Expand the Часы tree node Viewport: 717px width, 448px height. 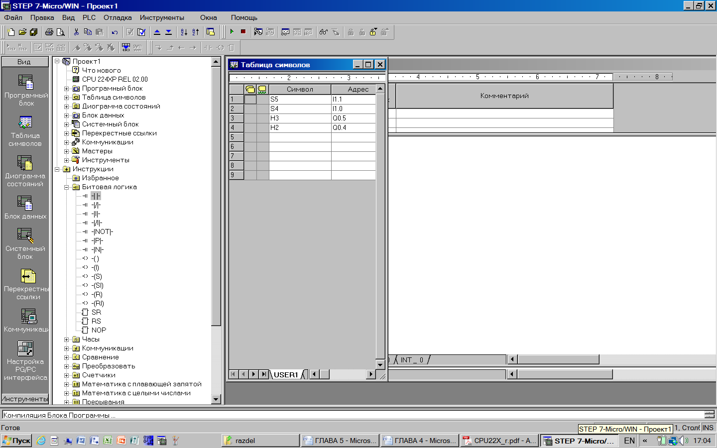(66, 339)
